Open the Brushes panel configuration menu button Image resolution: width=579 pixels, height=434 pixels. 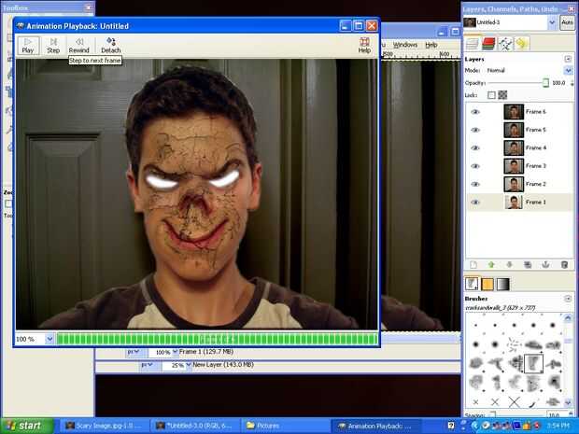[568, 298]
